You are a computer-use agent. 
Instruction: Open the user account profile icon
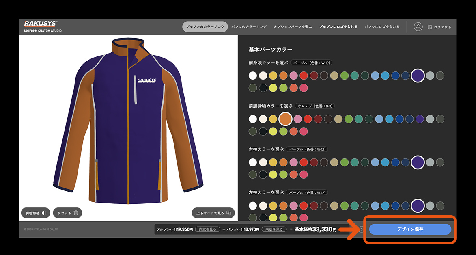click(418, 27)
